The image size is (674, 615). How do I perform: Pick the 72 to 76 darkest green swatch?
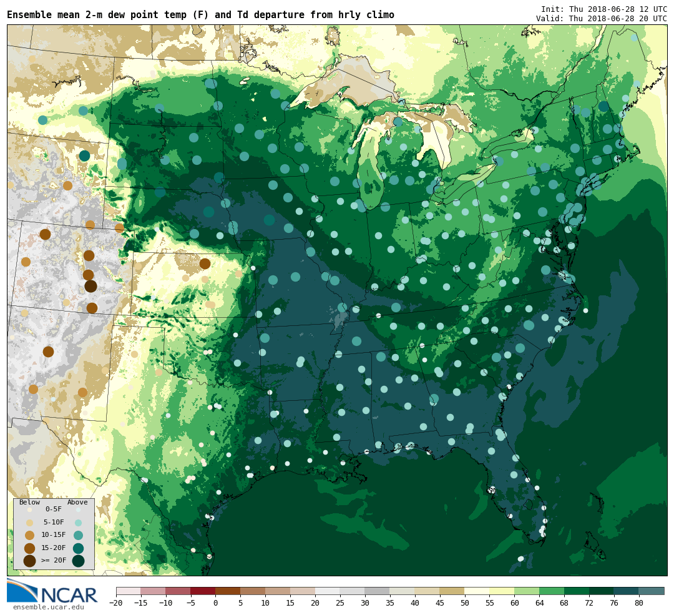click(x=602, y=591)
